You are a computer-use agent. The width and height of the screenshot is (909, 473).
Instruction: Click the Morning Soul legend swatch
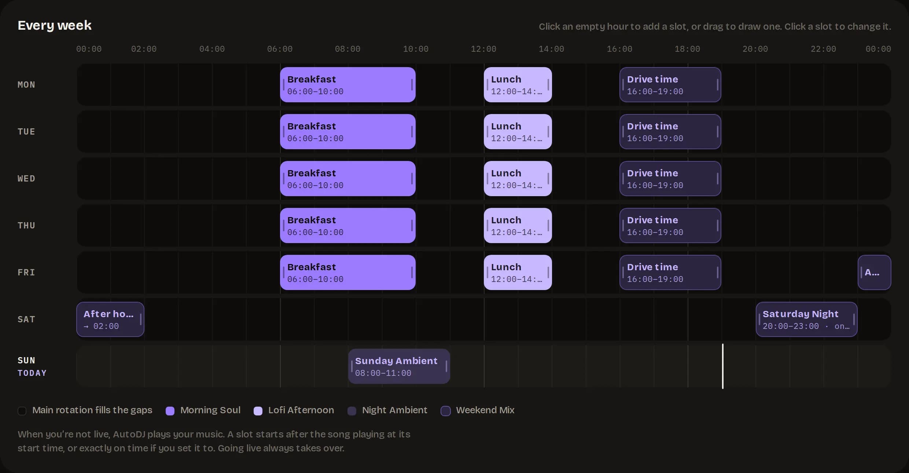pyautogui.click(x=170, y=411)
